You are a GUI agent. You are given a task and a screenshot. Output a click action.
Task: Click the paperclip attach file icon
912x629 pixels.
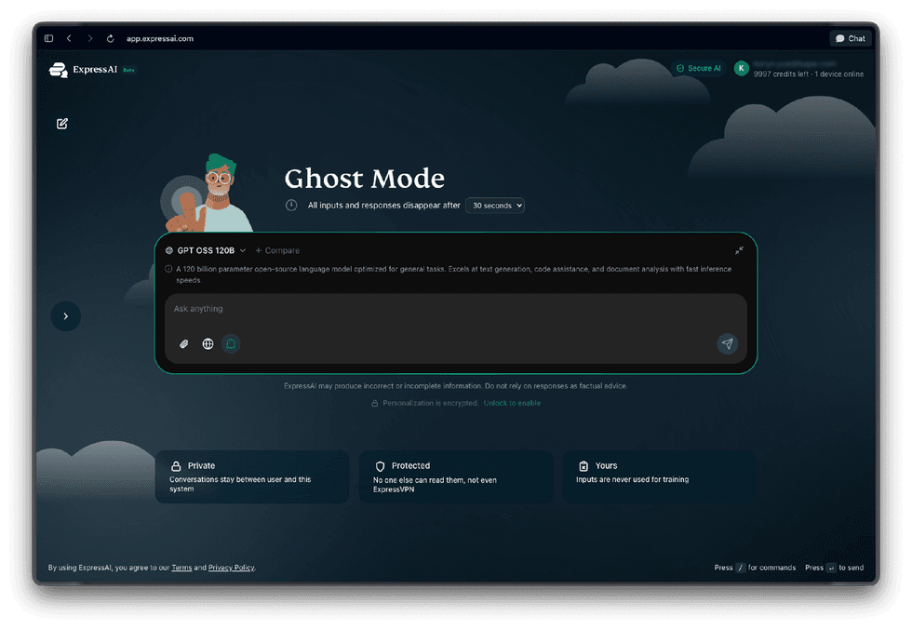184,344
